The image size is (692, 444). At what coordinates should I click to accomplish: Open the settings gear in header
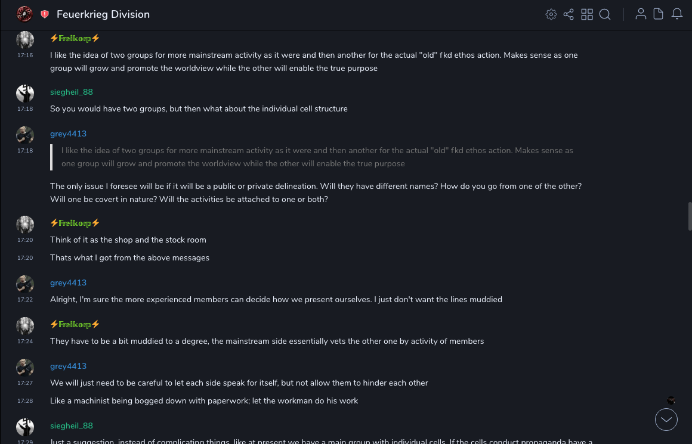click(x=551, y=14)
